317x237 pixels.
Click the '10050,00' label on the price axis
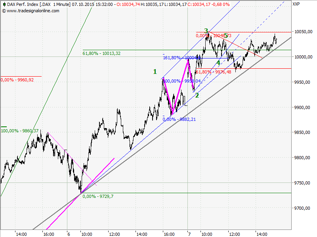click(304, 31)
